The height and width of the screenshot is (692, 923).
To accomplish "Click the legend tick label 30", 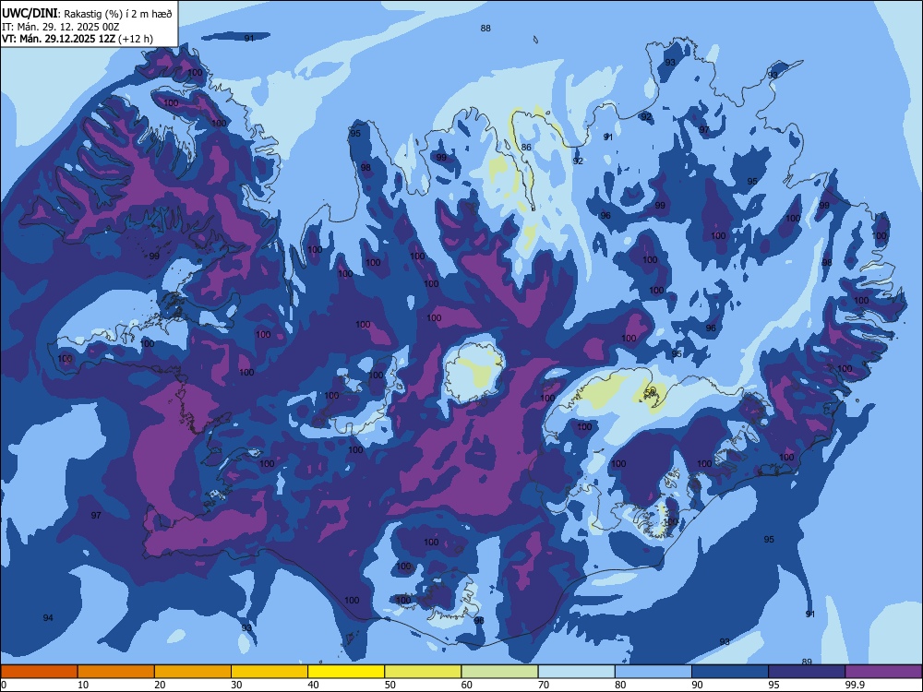I will pyautogui.click(x=236, y=685).
